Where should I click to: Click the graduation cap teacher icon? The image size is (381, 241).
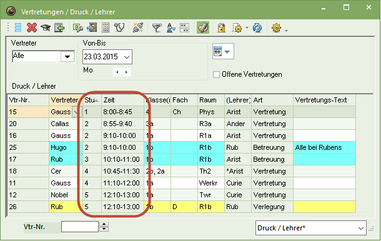click(46, 27)
